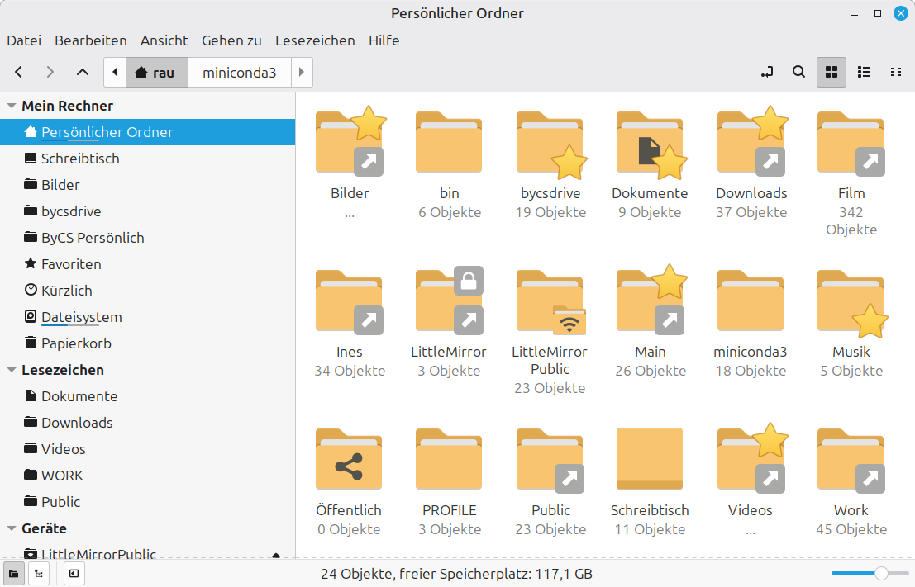Viewport: 915px width, 587px height.
Task: Open the Lesezeichen menu
Action: click(314, 40)
